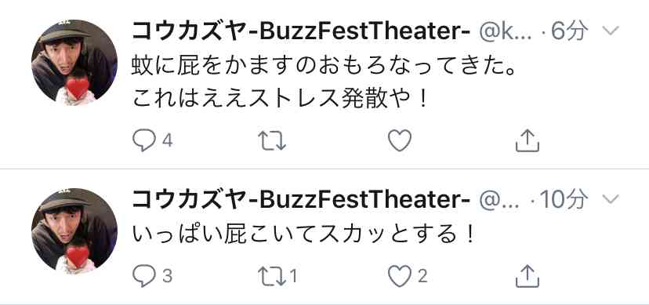
Task: Retweet the 10分 tweet
Action: (x=272, y=276)
